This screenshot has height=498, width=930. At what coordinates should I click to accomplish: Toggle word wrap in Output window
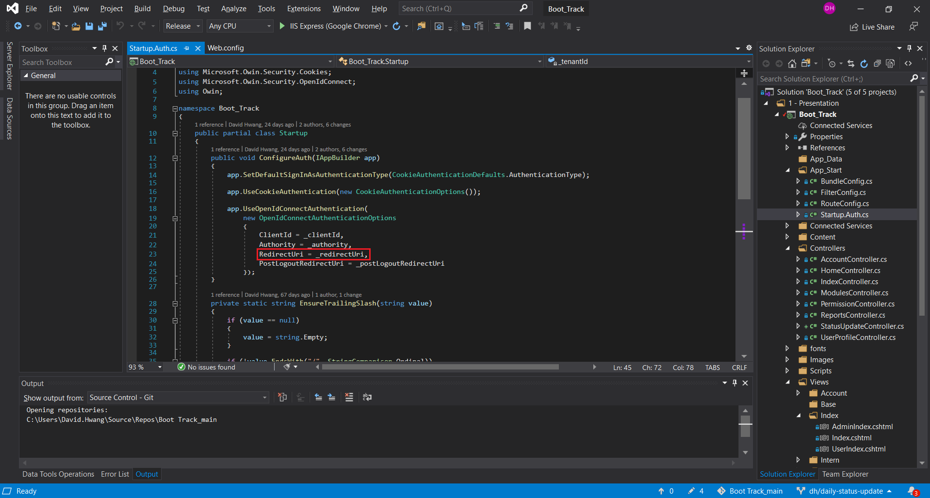(367, 397)
